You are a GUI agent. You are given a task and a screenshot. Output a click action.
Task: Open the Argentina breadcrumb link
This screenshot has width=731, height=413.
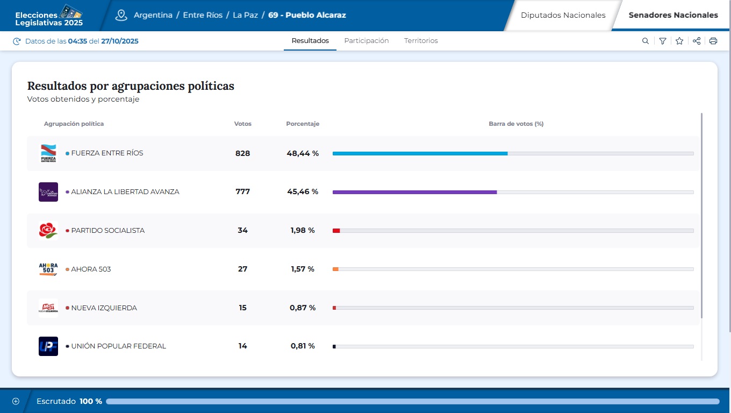(152, 16)
